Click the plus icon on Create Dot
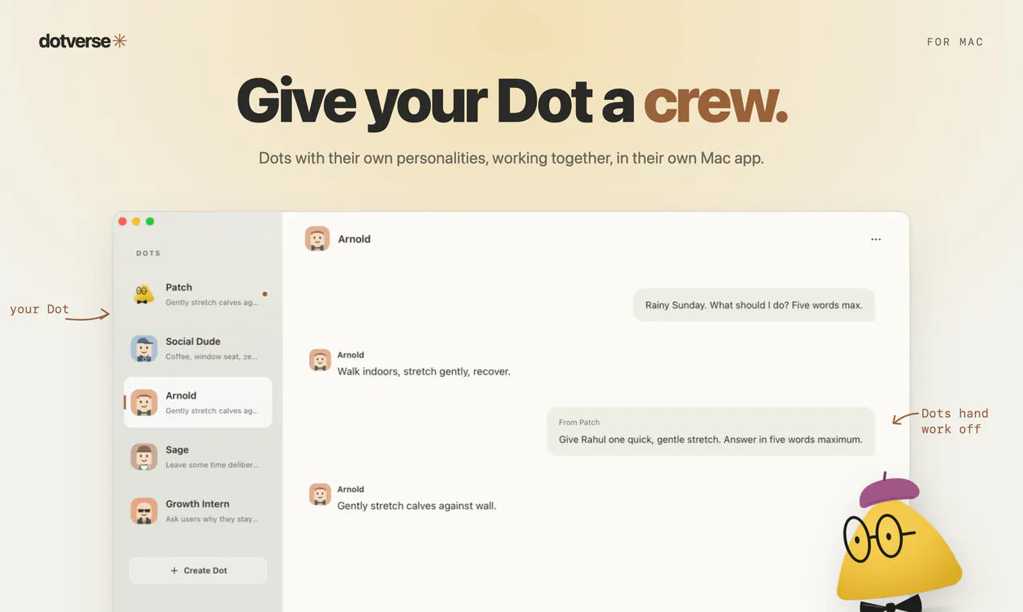Screen dimensions: 1023x612 pos(174,570)
